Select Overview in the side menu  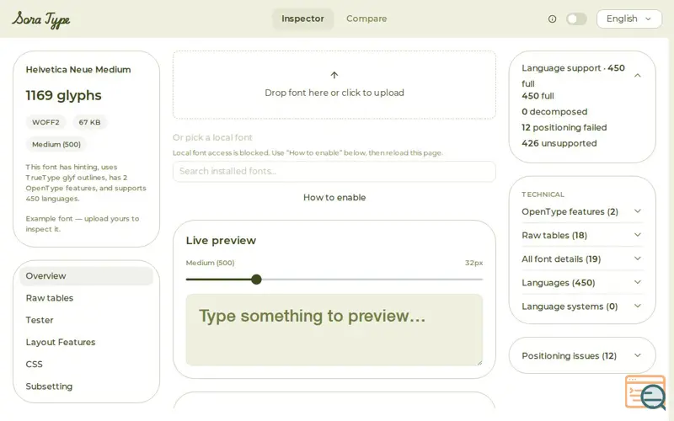coord(86,276)
